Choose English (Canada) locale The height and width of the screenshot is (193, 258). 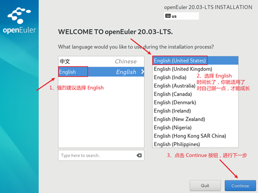[195, 94]
